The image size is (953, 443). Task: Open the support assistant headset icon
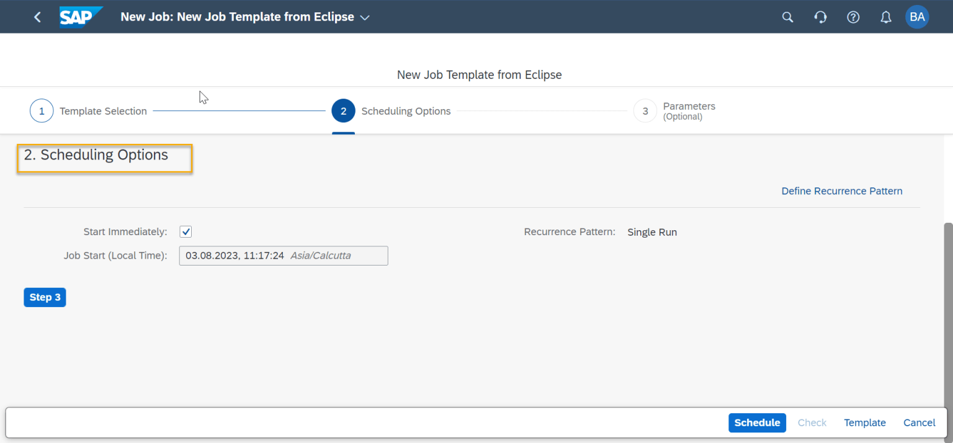coord(820,17)
